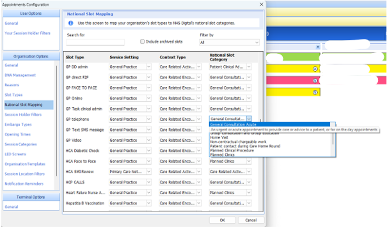This screenshot has width=389, height=230.
Task: Open Opening Times
Action: pos(17,134)
